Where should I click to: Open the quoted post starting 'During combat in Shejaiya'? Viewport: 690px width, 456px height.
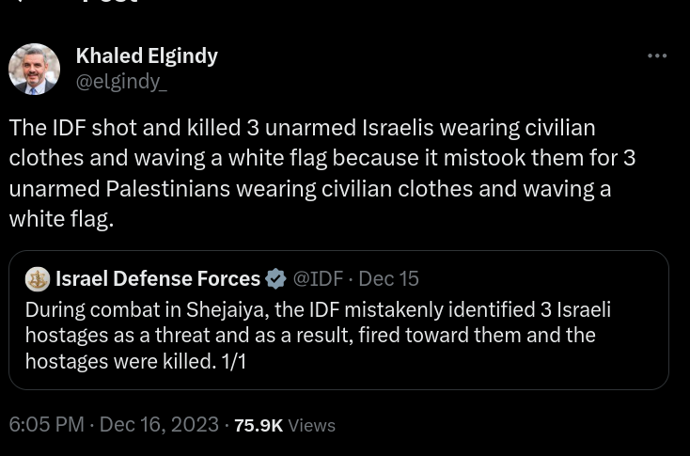338,320
